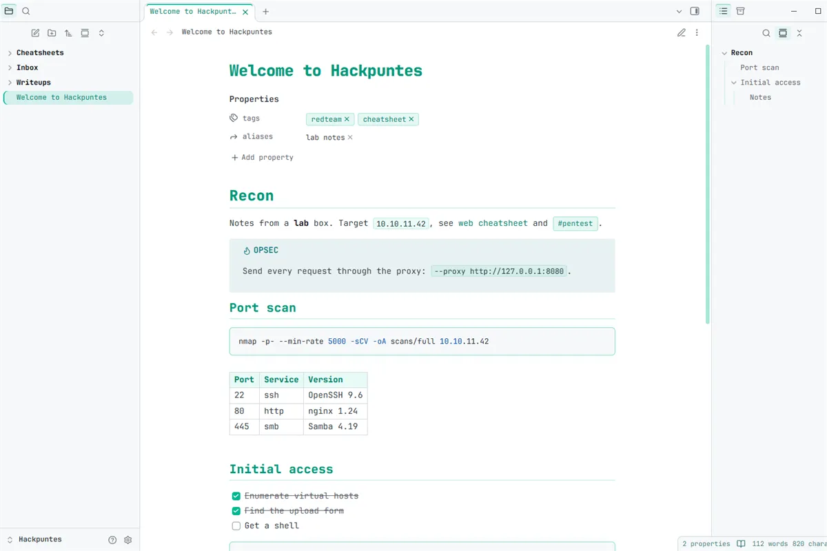Collapse all outline headings icon

799,33
